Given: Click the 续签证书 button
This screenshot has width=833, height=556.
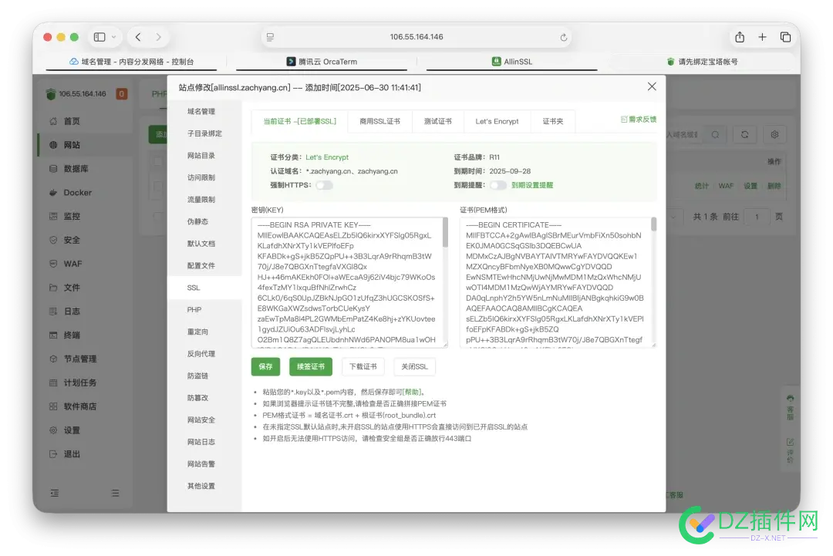Looking at the screenshot, I should 311,367.
